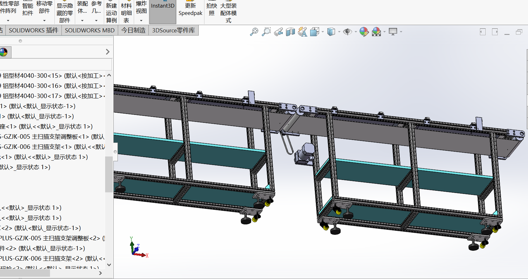Open the 移动零部件 dropdown arrow
This screenshot has height=279, width=528.
click(44, 21)
